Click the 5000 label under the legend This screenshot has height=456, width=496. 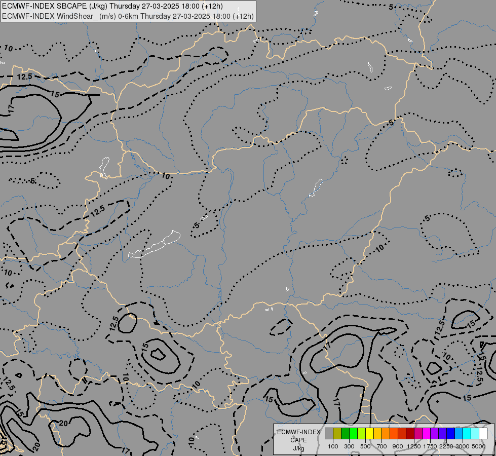[479, 446]
